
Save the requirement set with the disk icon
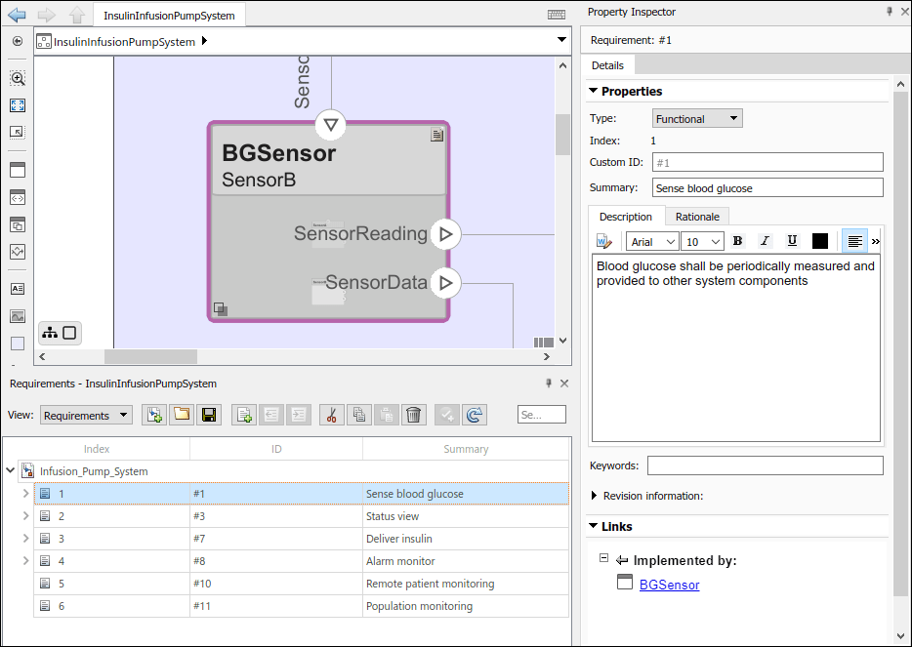pyautogui.click(x=209, y=414)
